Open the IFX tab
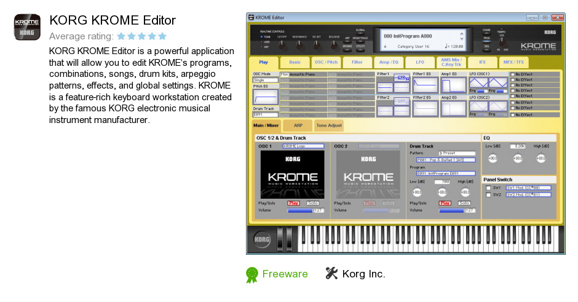The image size is (578, 302). pyautogui.click(x=482, y=62)
